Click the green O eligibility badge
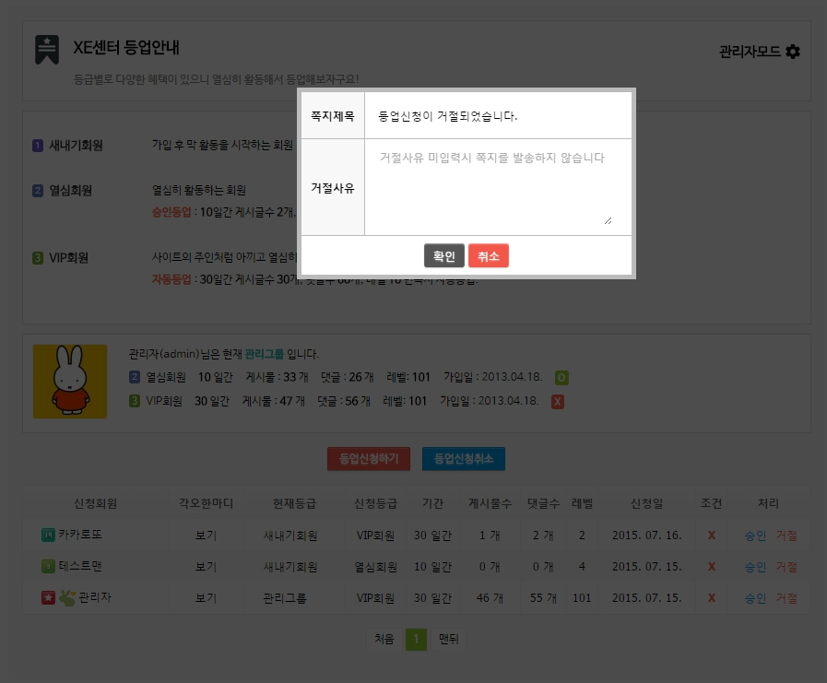This screenshot has width=827, height=683. point(561,378)
